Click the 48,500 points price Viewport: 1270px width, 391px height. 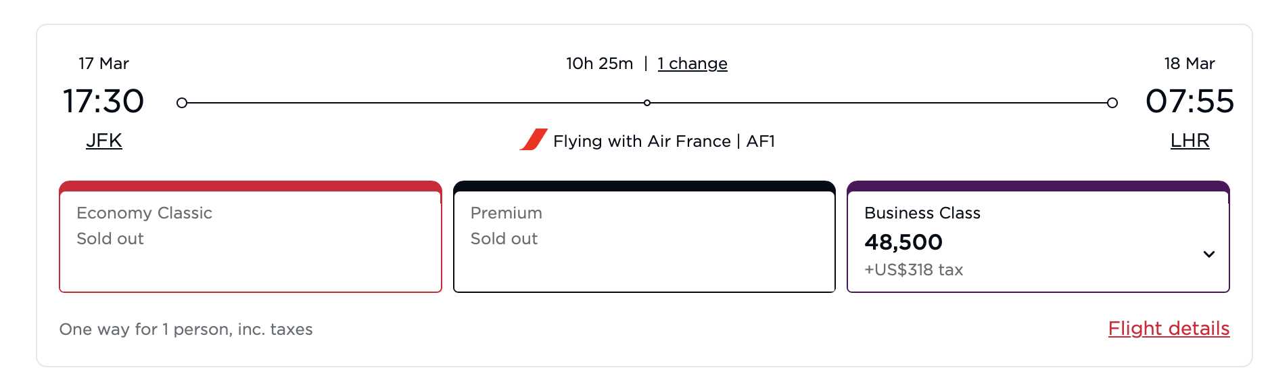(903, 242)
